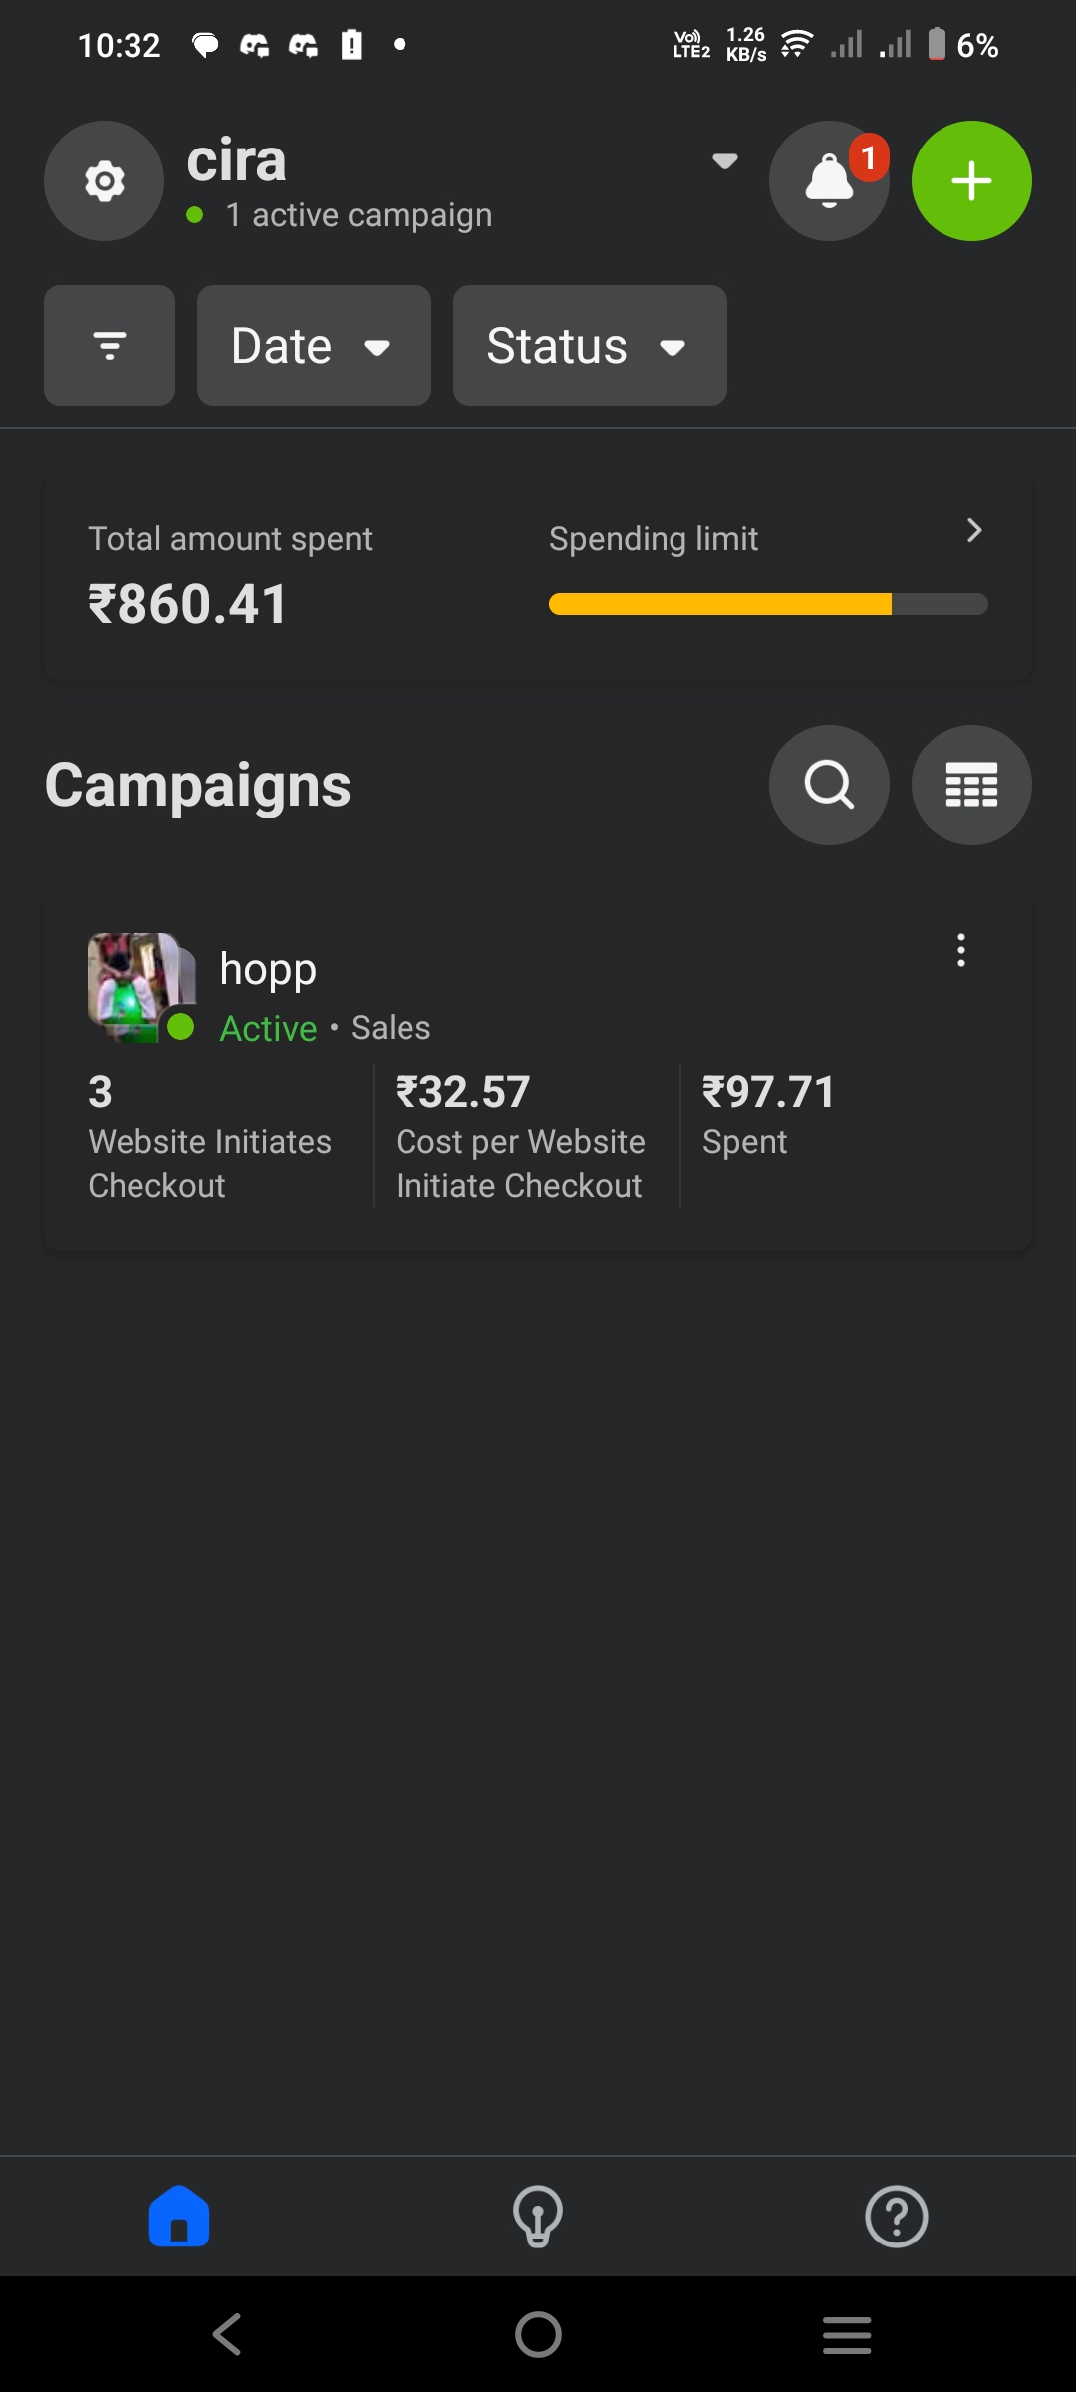Image resolution: width=1076 pixels, height=2392 pixels.
Task: Expand the Date dropdown
Action: click(x=314, y=346)
